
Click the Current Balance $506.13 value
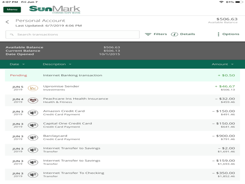tap(112, 51)
